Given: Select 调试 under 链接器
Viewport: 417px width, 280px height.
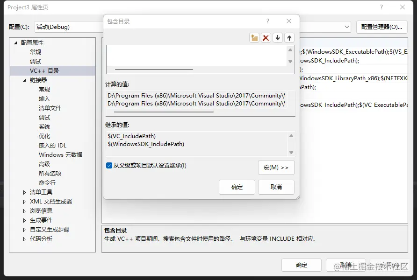Looking at the screenshot, I should 44,117.
